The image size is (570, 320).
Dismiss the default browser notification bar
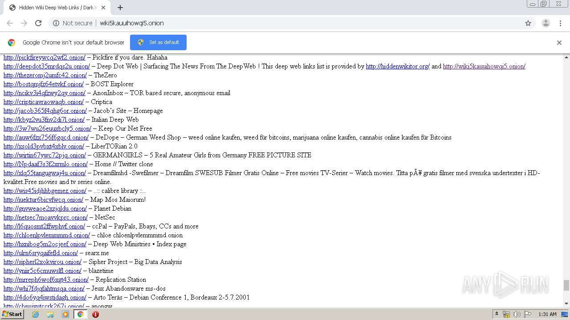[559, 43]
